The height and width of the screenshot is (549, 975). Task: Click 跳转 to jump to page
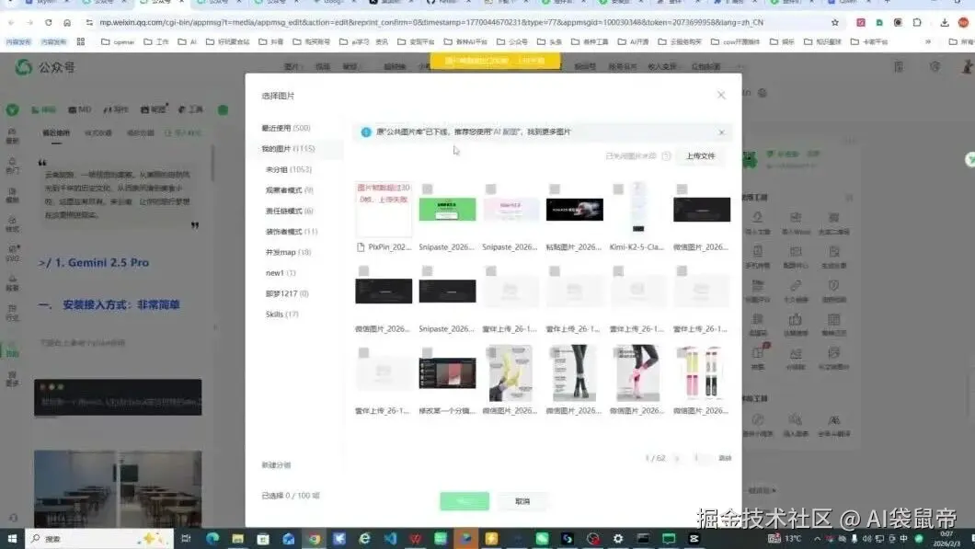tap(725, 458)
